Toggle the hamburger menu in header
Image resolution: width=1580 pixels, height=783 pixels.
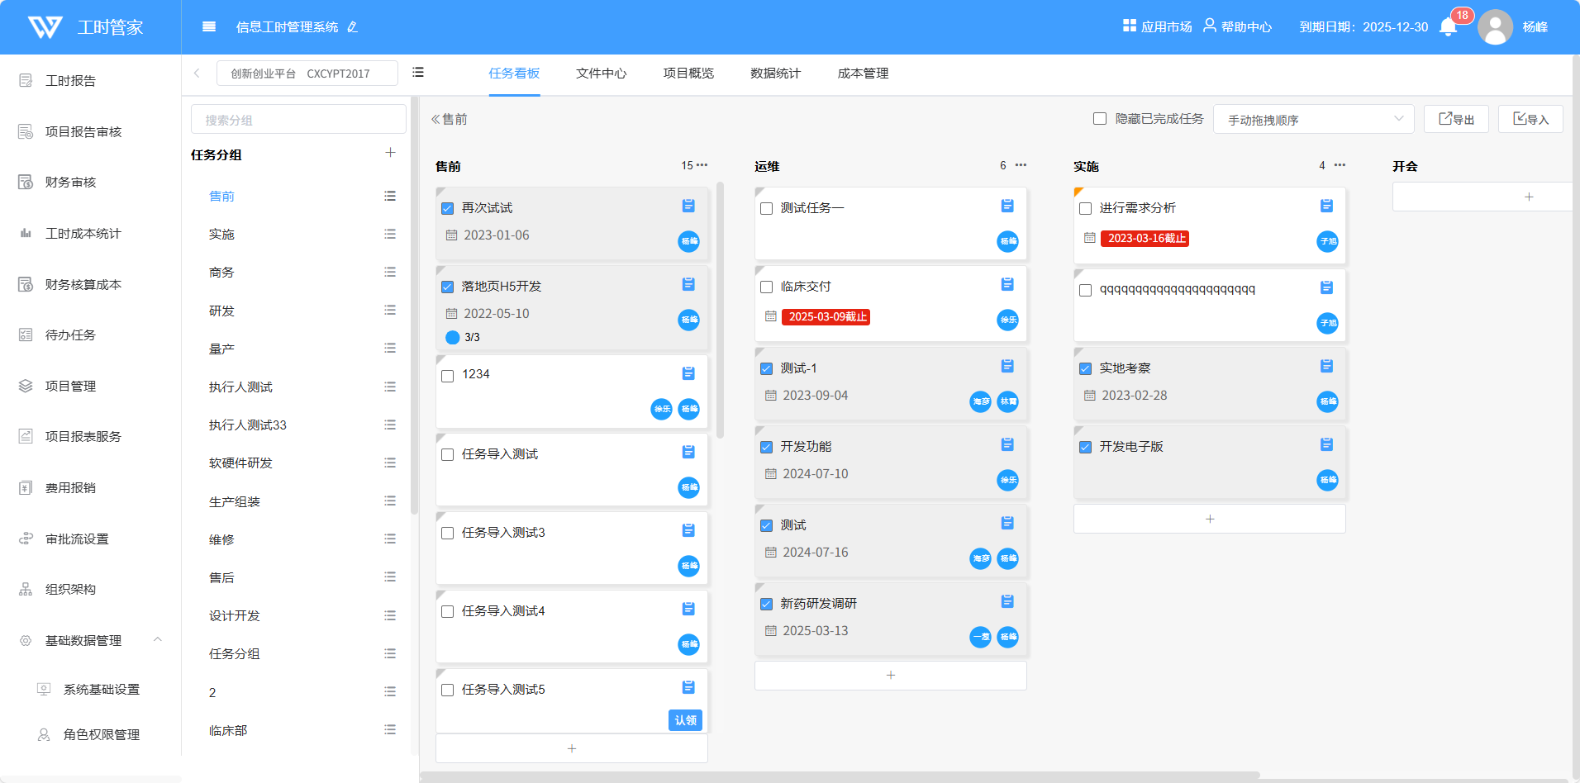(209, 27)
